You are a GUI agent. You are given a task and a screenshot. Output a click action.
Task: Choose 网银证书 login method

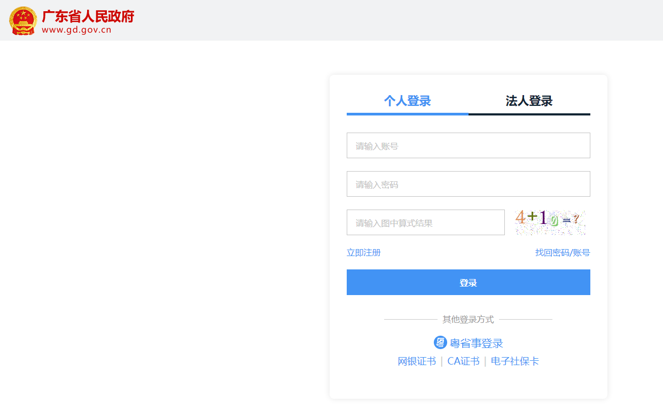[x=417, y=361]
